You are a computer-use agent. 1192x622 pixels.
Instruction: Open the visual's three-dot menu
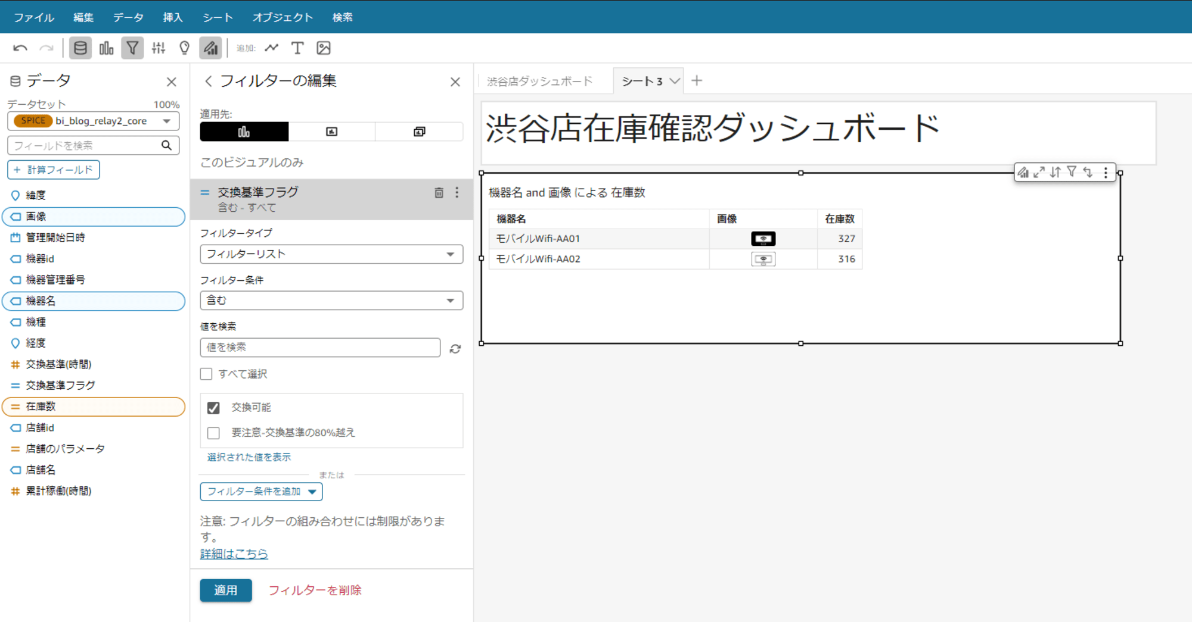click(1106, 172)
